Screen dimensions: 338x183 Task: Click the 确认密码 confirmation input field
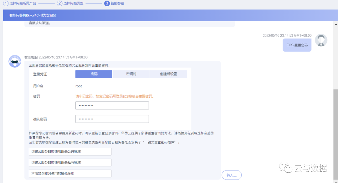coord(112,119)
